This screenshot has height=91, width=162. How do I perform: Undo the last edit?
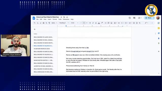tap(38, 23)
